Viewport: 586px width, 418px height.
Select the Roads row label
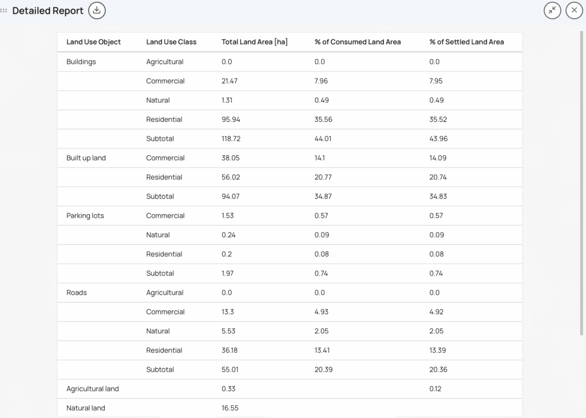77,293
